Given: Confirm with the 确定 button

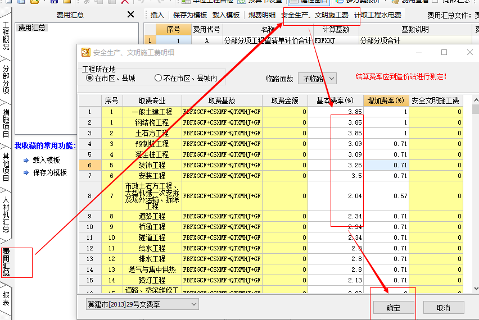Looking at the screenshot, I should [x=393, y=308].
